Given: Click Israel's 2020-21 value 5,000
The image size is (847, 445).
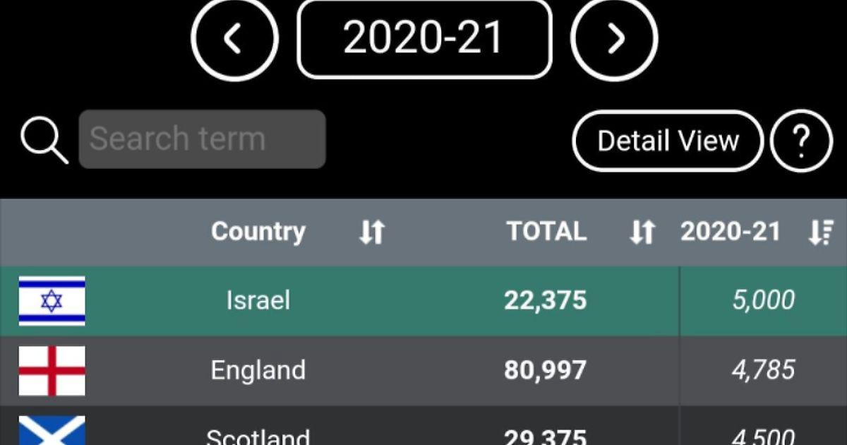Looking at the screenshot, I should pos(763,301).
